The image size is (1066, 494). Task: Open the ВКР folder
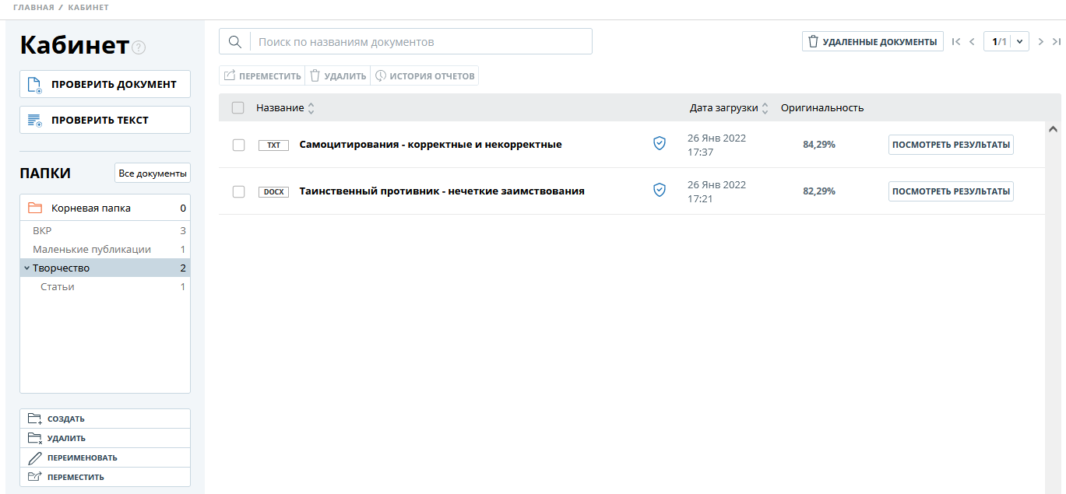42,231
